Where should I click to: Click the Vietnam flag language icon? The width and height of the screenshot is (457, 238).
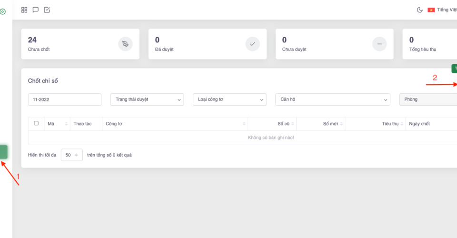pos(431,10)
